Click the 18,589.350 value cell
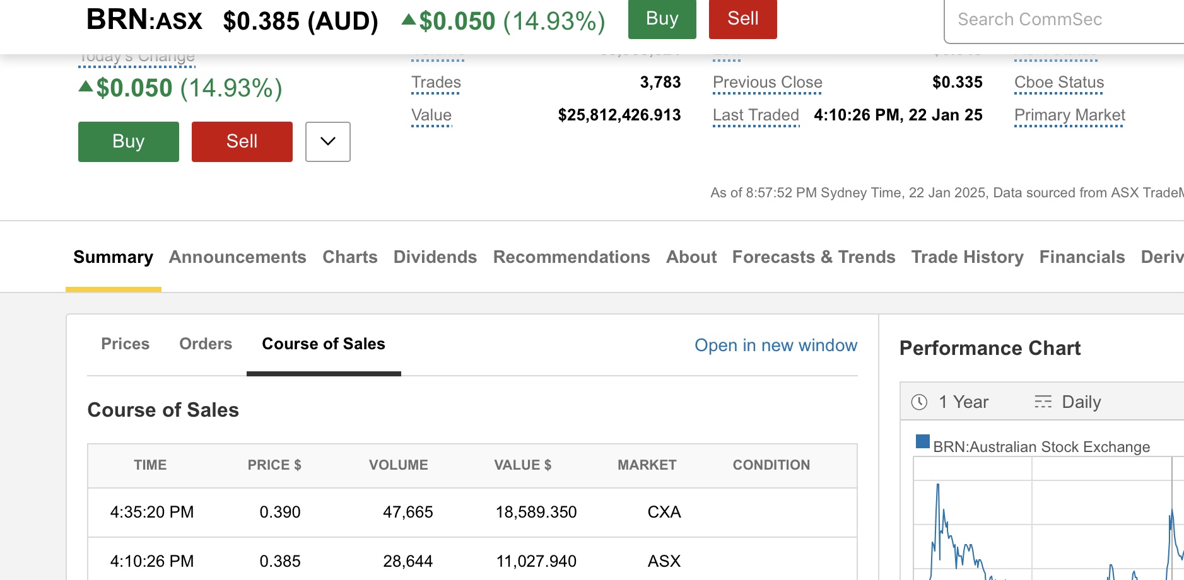Screen dimensions: 1184x580 [536, 512]
